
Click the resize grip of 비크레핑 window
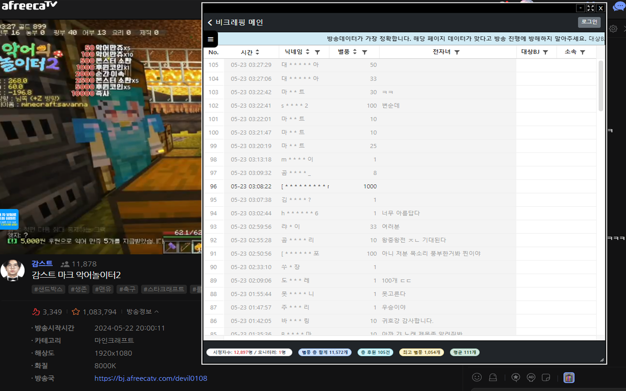pos(602,360)
